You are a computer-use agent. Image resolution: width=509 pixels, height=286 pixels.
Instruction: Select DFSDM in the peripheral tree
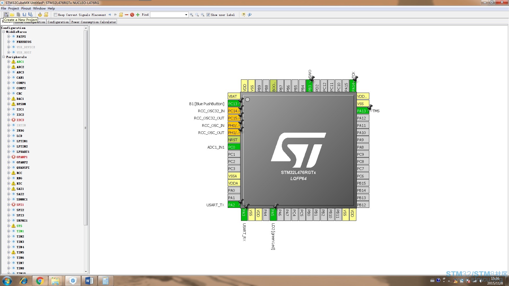pos(21,104)
